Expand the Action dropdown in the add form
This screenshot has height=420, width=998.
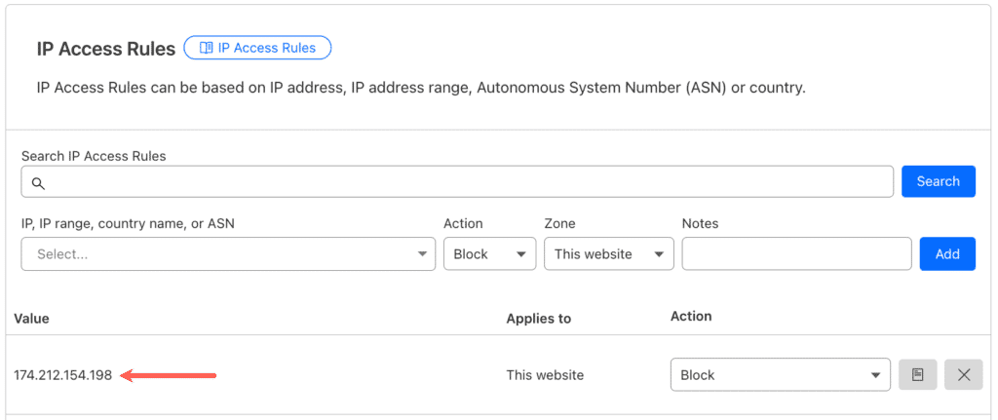(489, 254)
